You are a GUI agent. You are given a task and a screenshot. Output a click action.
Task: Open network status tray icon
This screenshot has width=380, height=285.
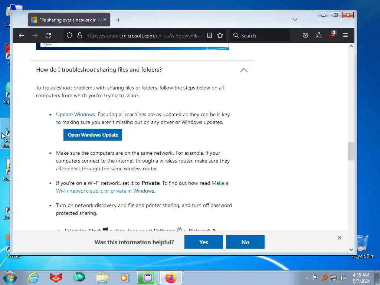click(x=334, y=278)
